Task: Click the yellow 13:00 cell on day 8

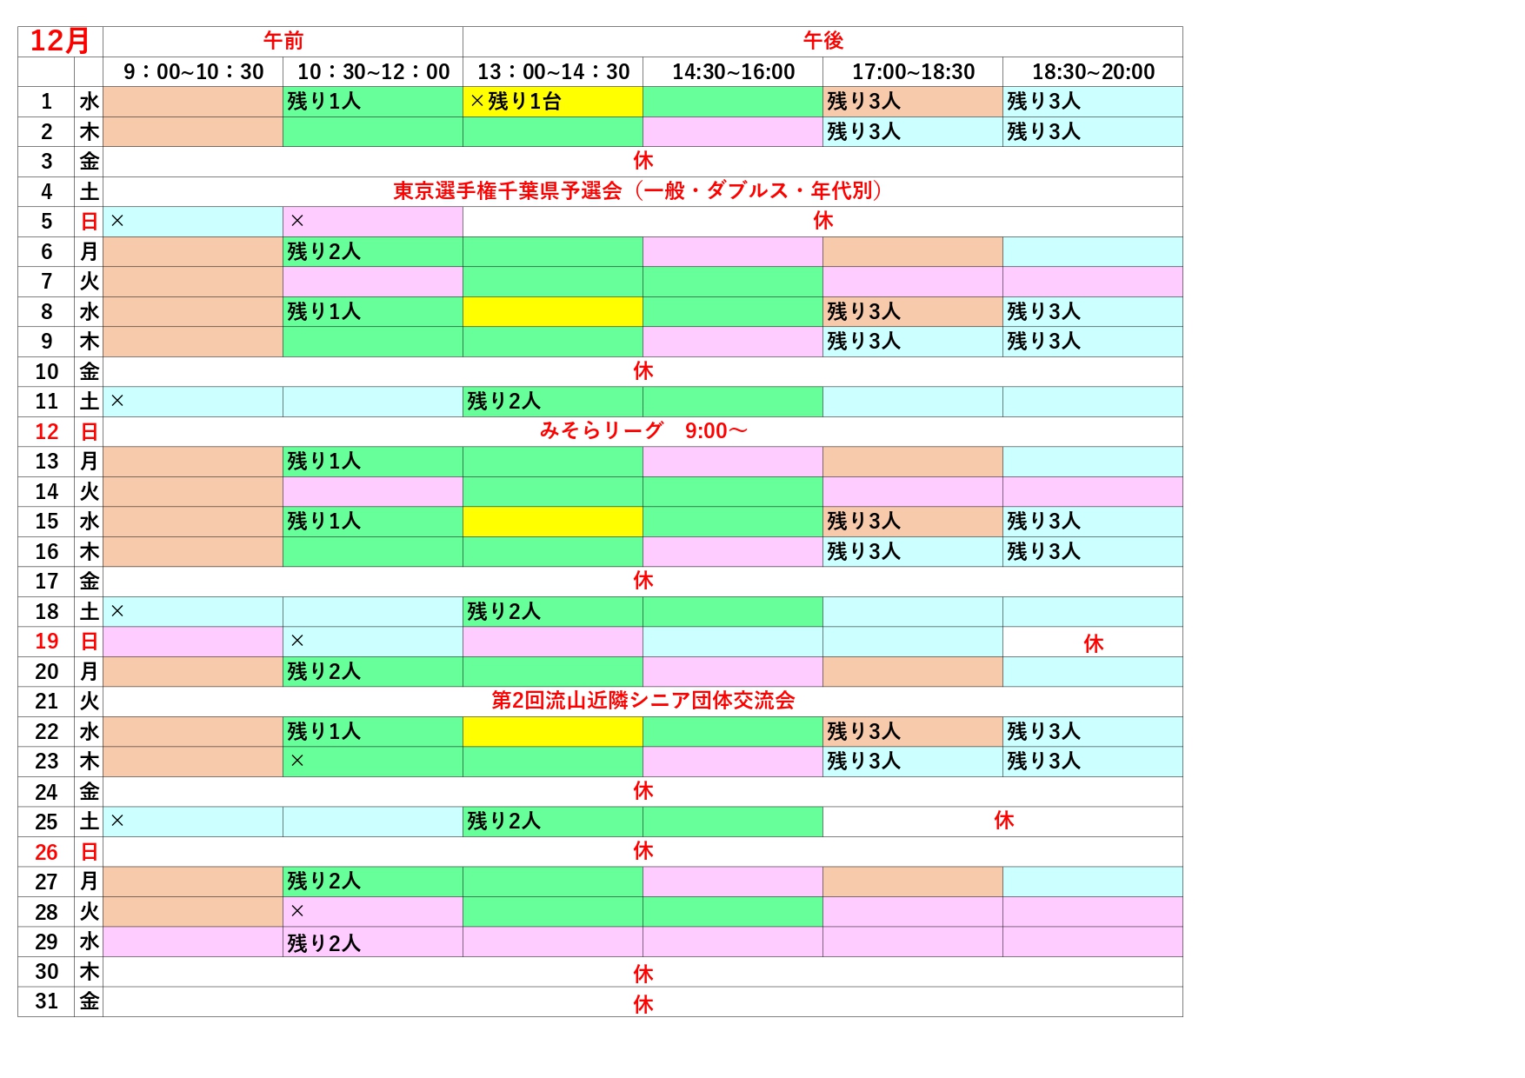Action: 553,311
